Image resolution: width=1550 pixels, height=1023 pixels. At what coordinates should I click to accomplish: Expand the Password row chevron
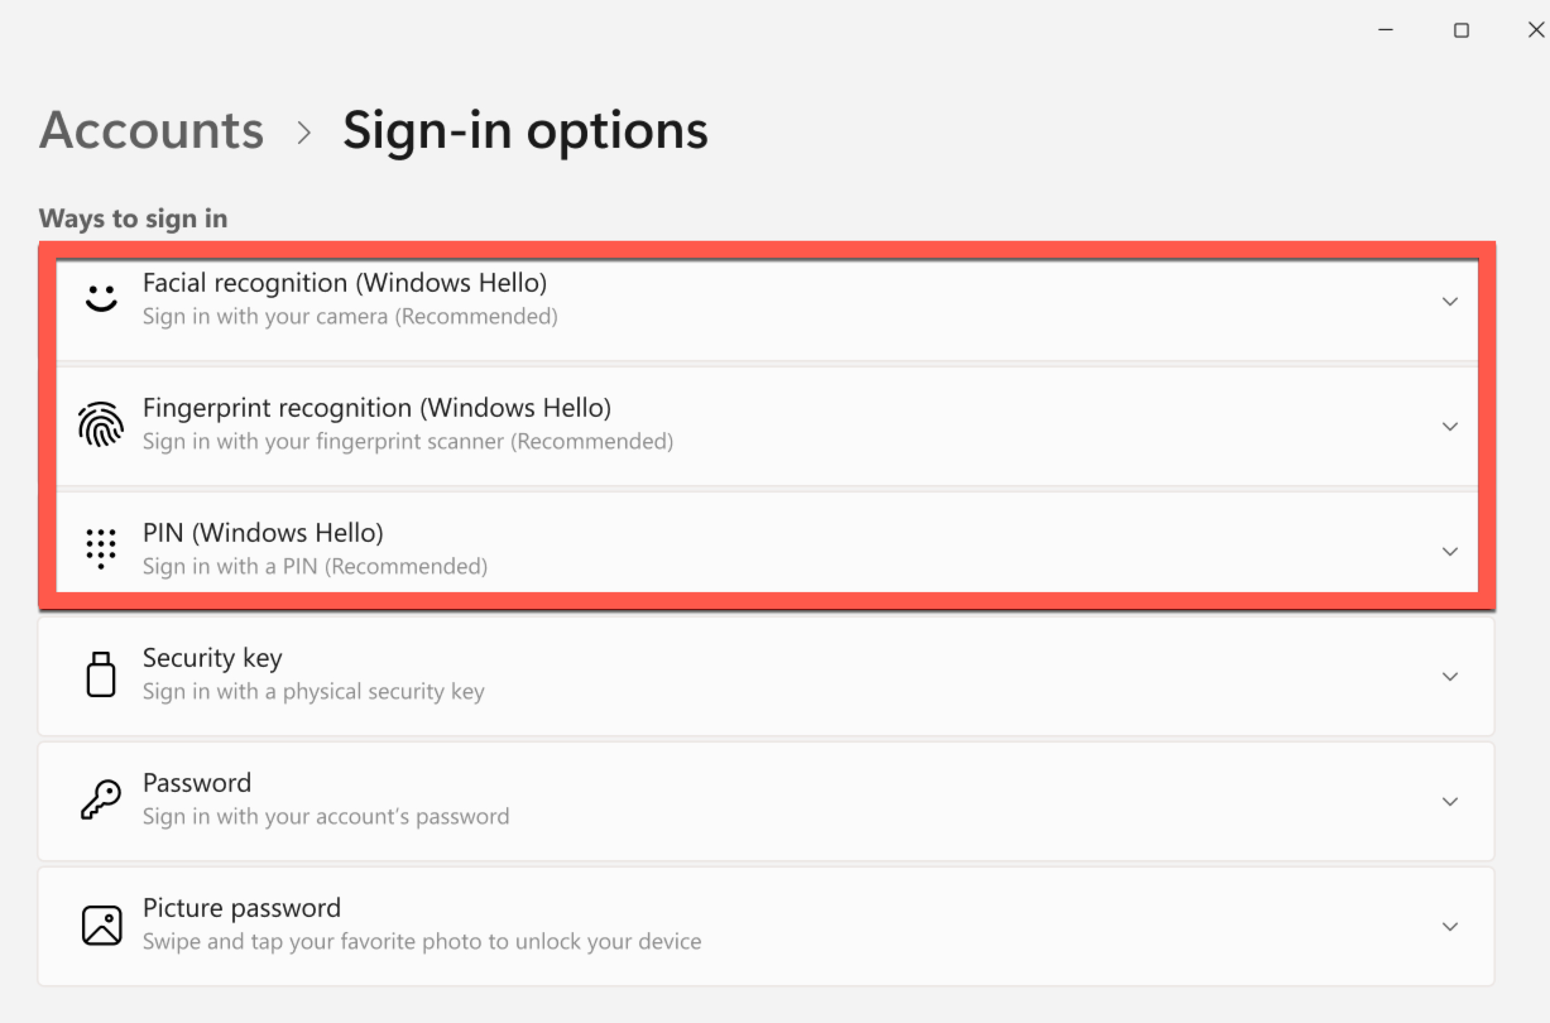click(x=1450, y=802)
